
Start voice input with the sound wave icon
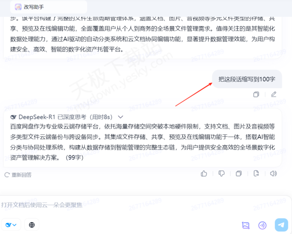262,225
